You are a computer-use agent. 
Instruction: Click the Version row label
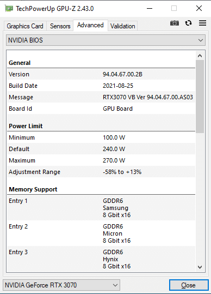tap(19, 74)
